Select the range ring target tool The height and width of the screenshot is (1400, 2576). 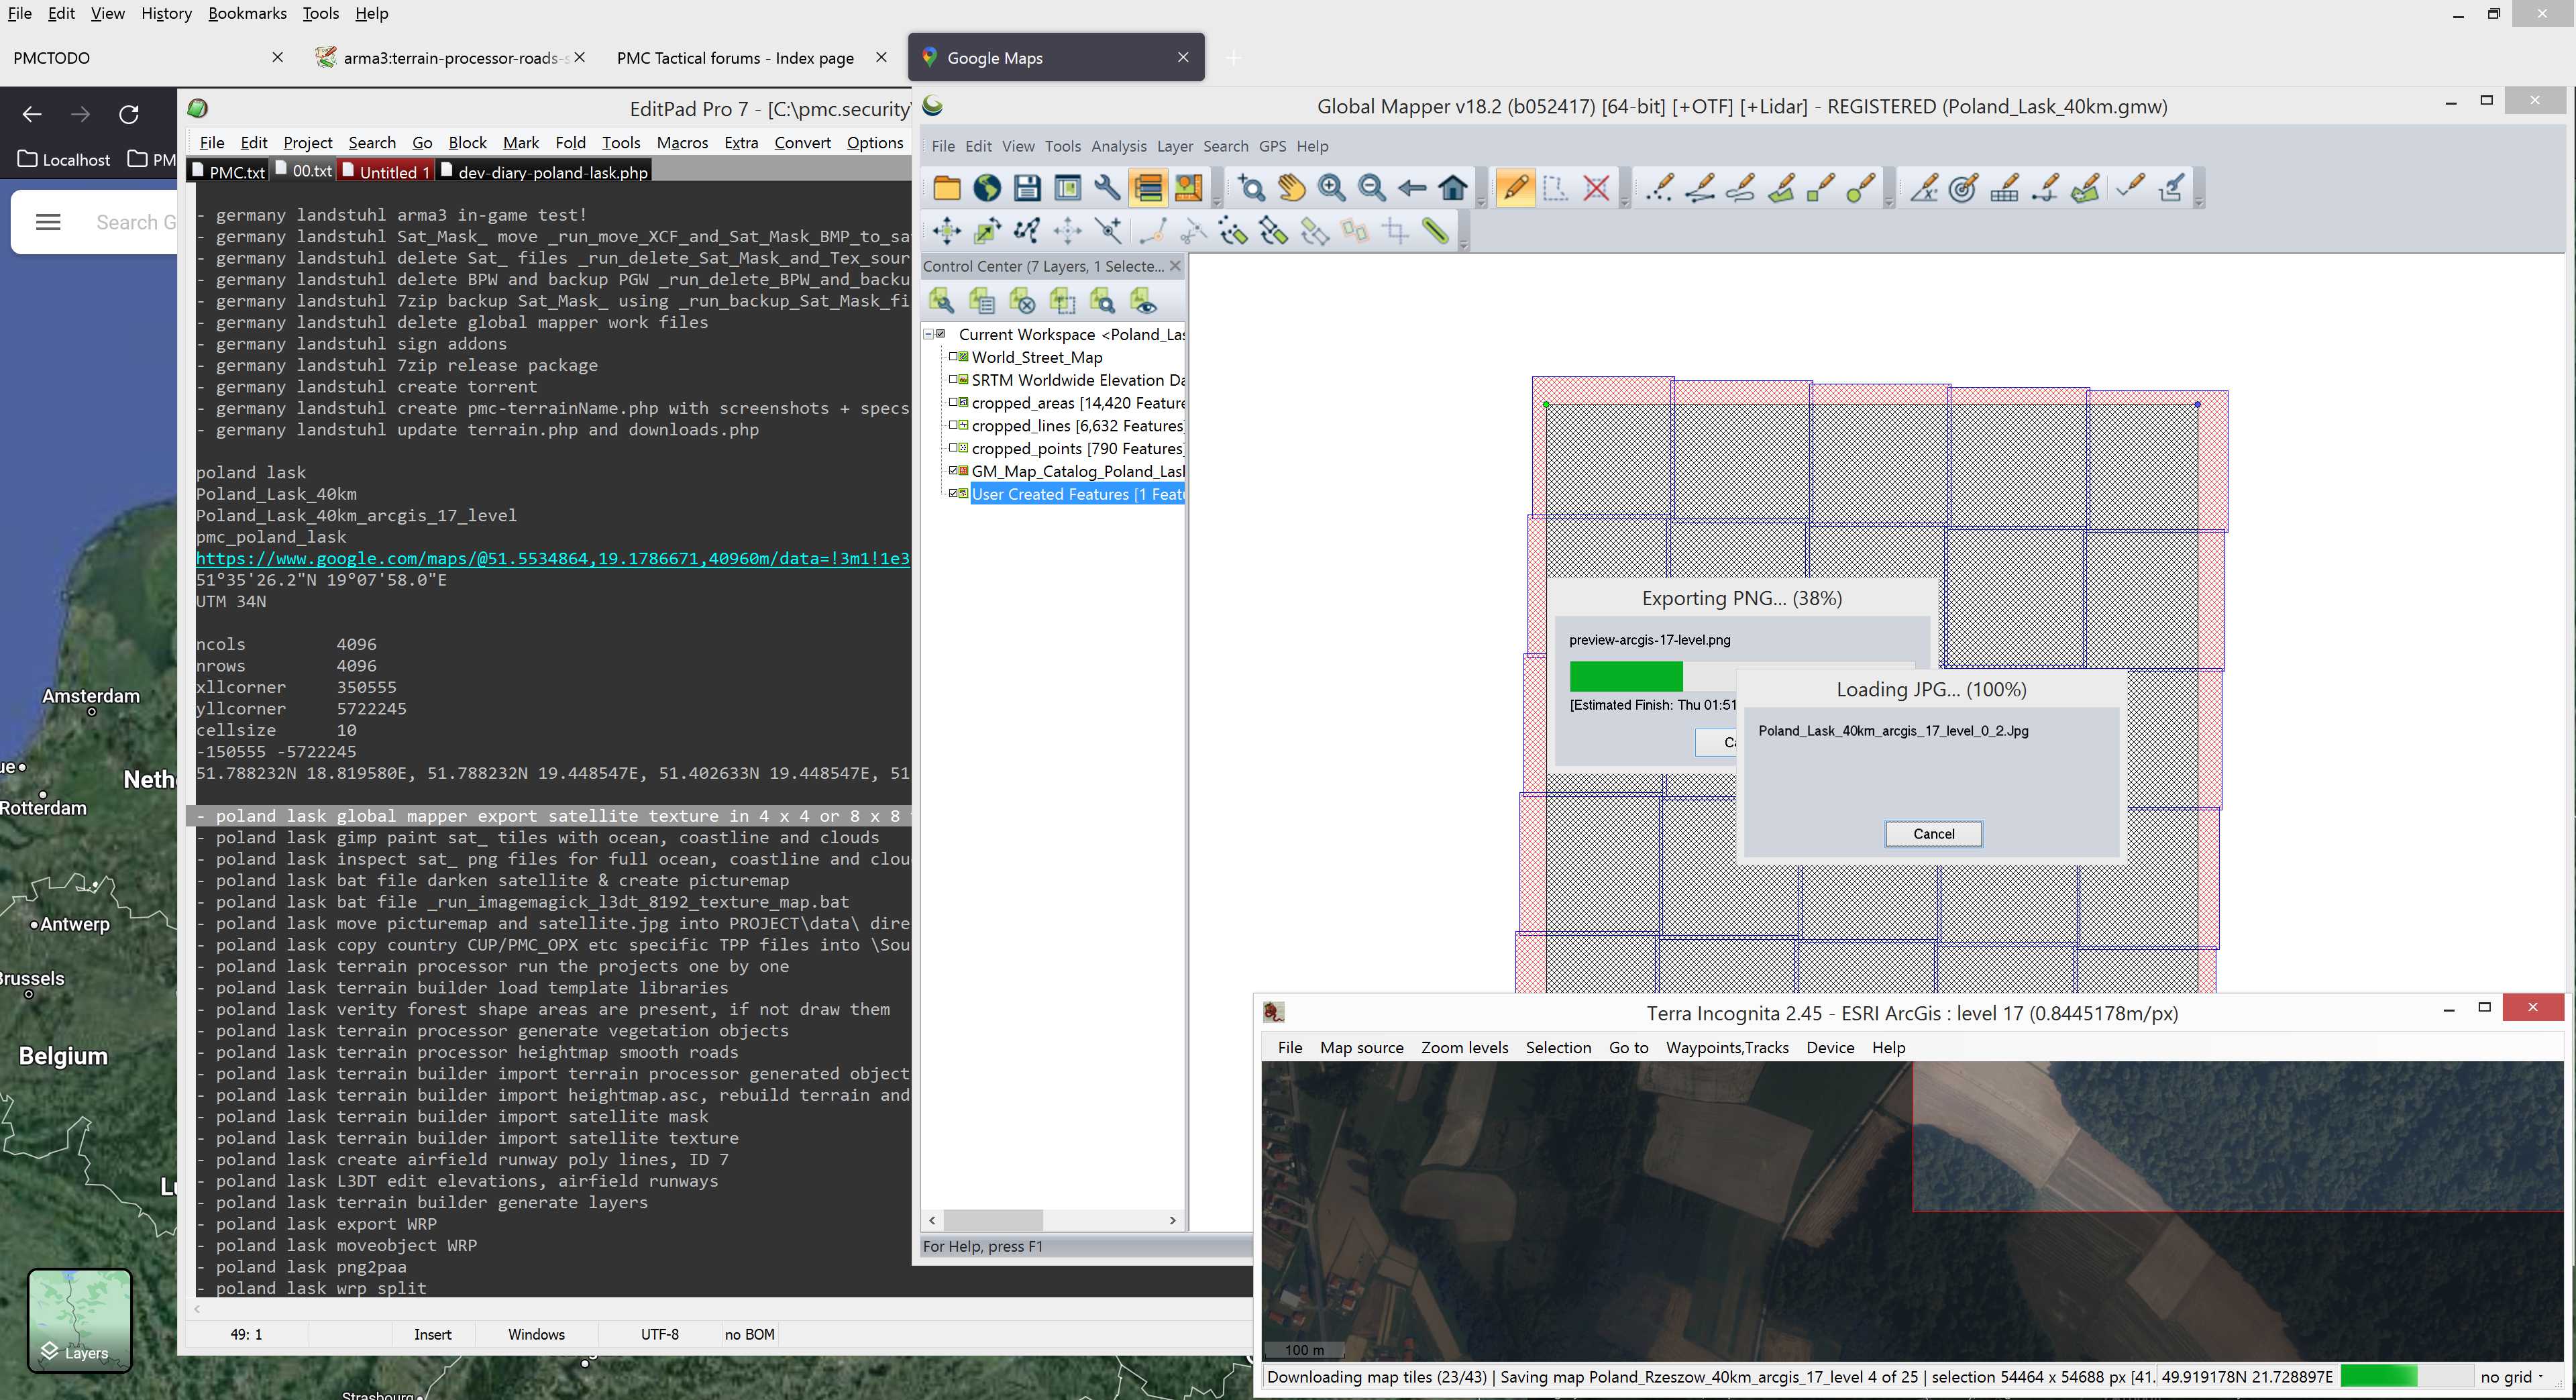(1963, 188)
